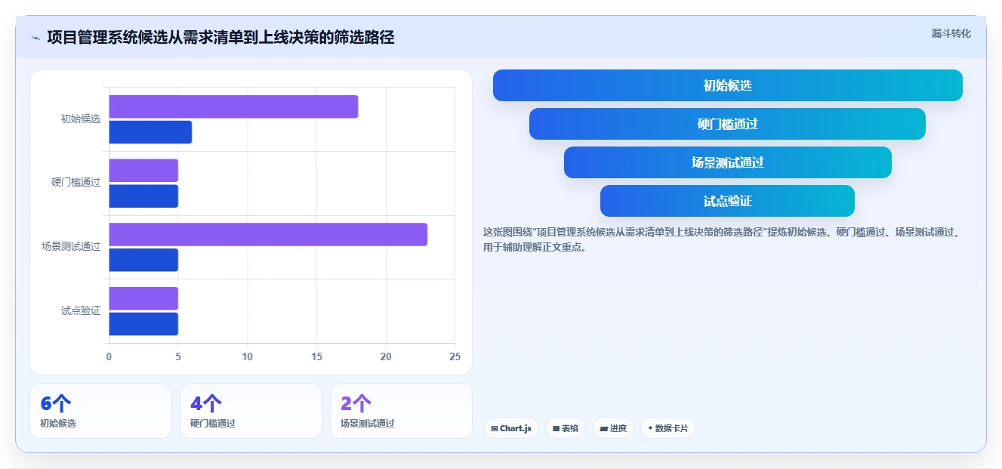Click the purple bar for 试点验证
This screenshot has width=1002, height=469.
[143, 298]
